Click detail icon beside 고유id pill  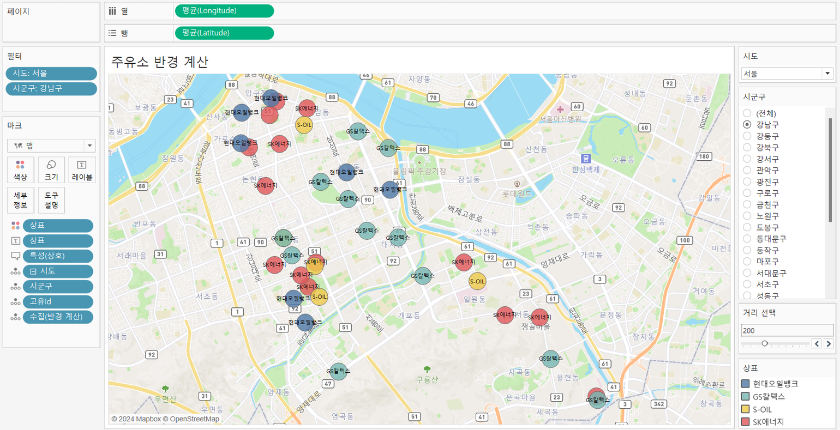coord(15,302)
